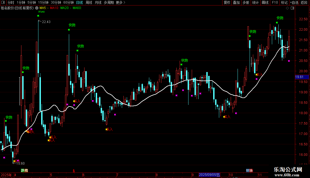Open the 多股 multi-stock view
The image size is (310, 178).
[246, 2]
